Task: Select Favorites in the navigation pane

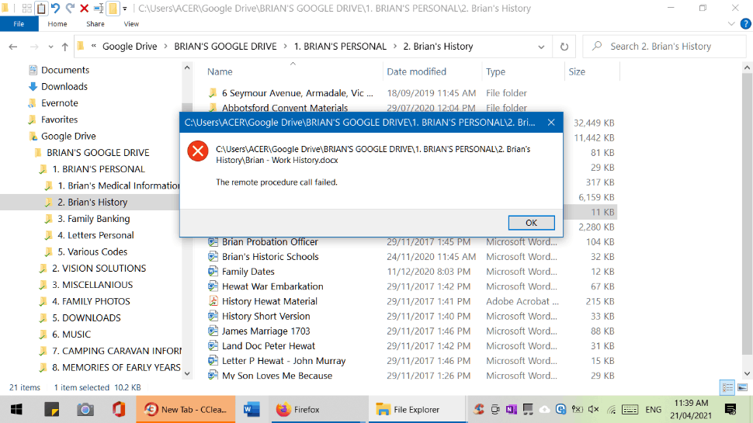Action: point(59,120)
